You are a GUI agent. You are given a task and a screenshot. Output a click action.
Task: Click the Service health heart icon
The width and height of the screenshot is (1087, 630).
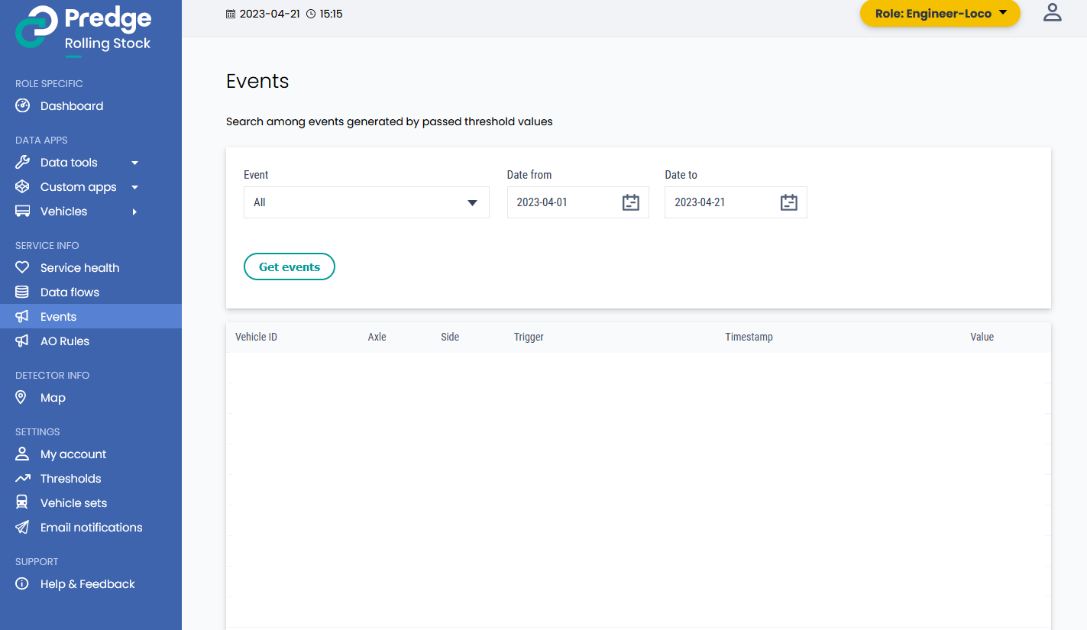pos(22,268)
